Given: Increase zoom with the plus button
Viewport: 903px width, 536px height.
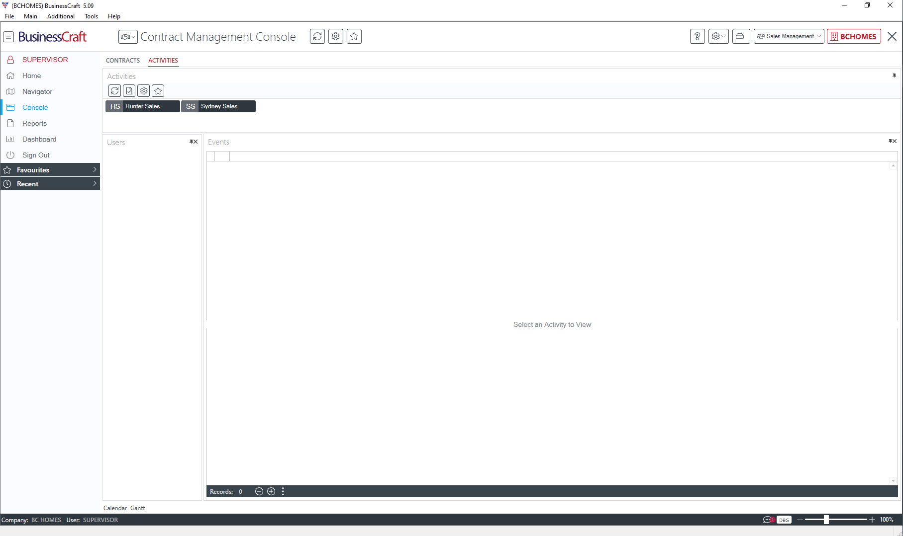Looking at the screenshot, I should tap(872, 520).
